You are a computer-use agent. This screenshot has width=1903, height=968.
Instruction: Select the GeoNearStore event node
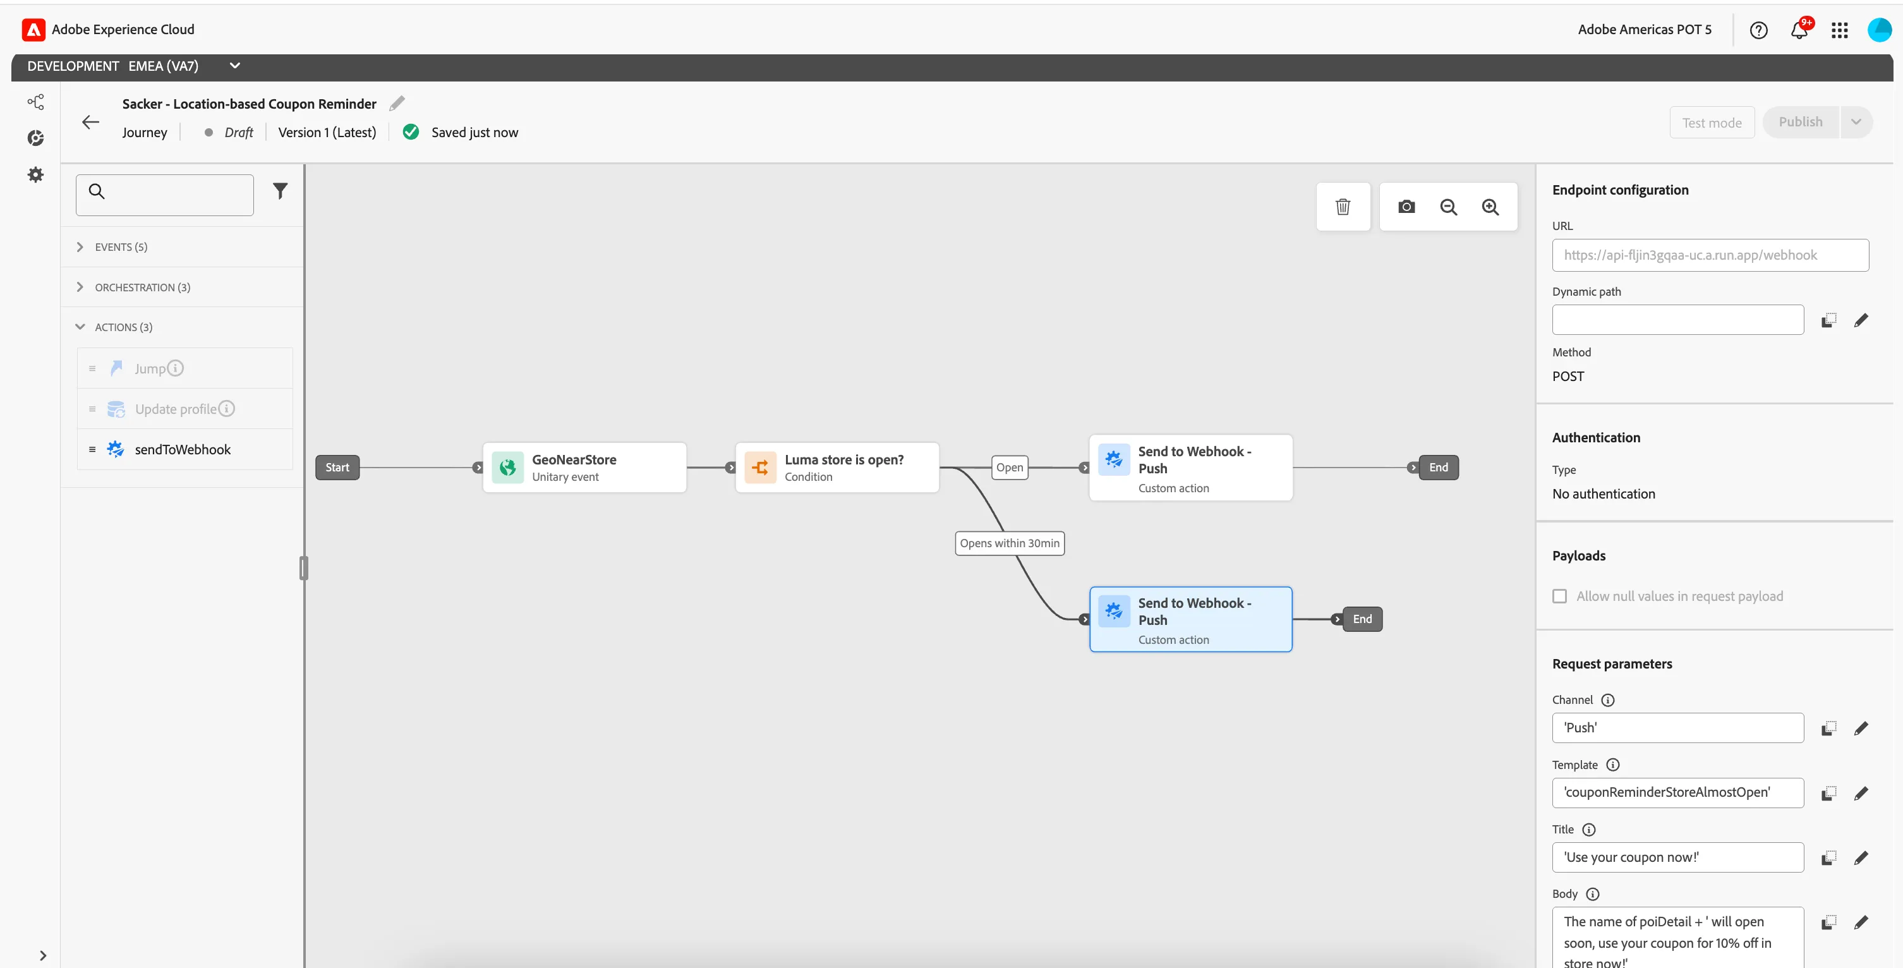pos(584,468)
